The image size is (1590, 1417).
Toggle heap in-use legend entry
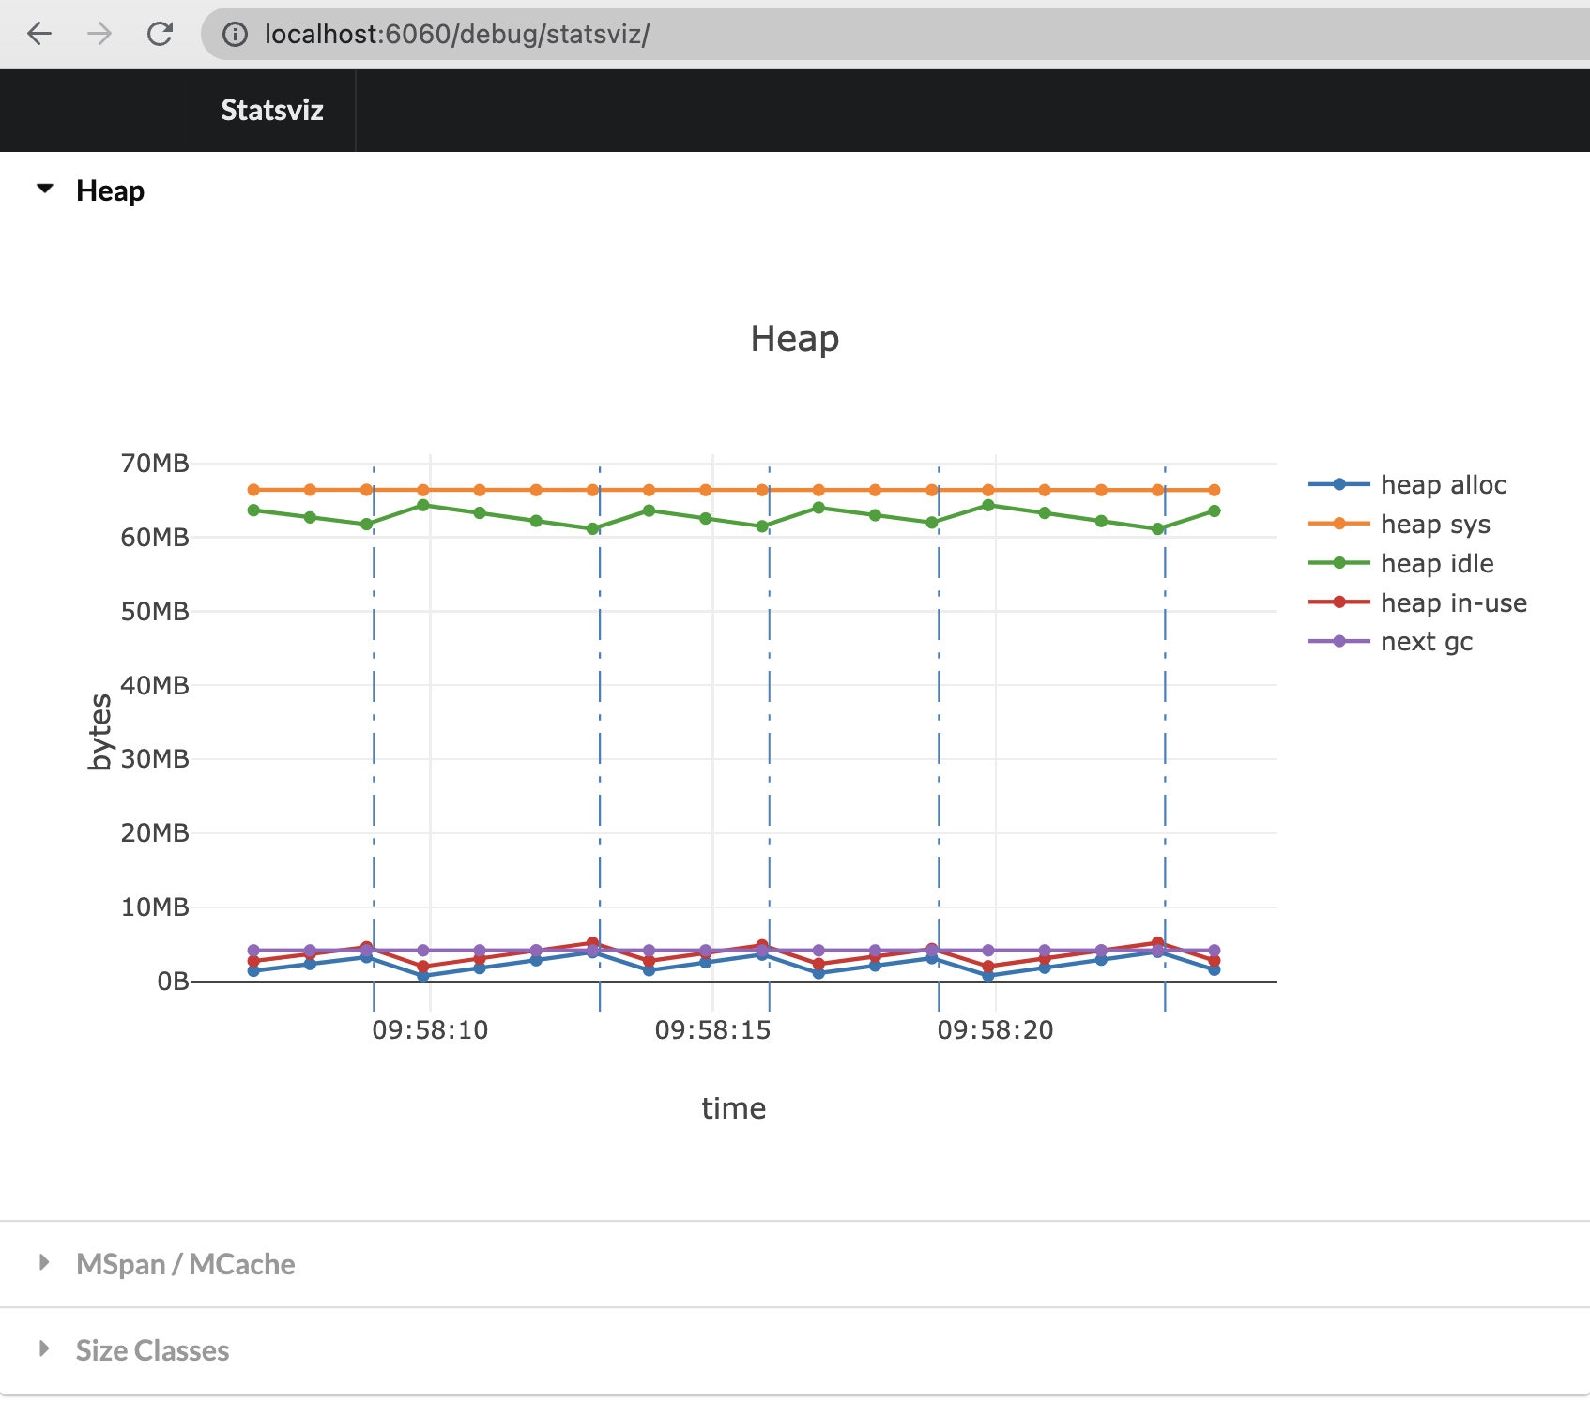pyautogui.click(x=1453, y=603)
